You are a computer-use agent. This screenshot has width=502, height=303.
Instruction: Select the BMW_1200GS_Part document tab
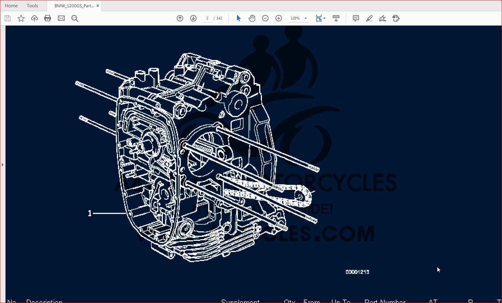coord(74,6)
